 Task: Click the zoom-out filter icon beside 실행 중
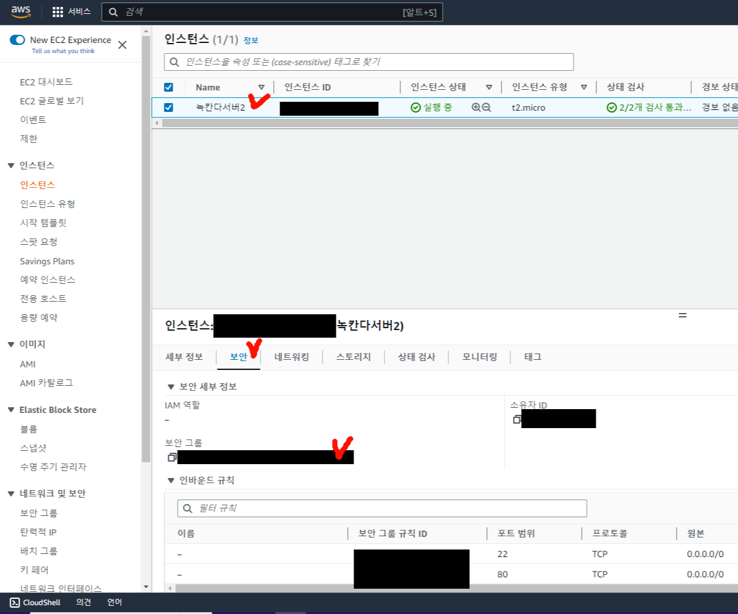coord(487,107)
